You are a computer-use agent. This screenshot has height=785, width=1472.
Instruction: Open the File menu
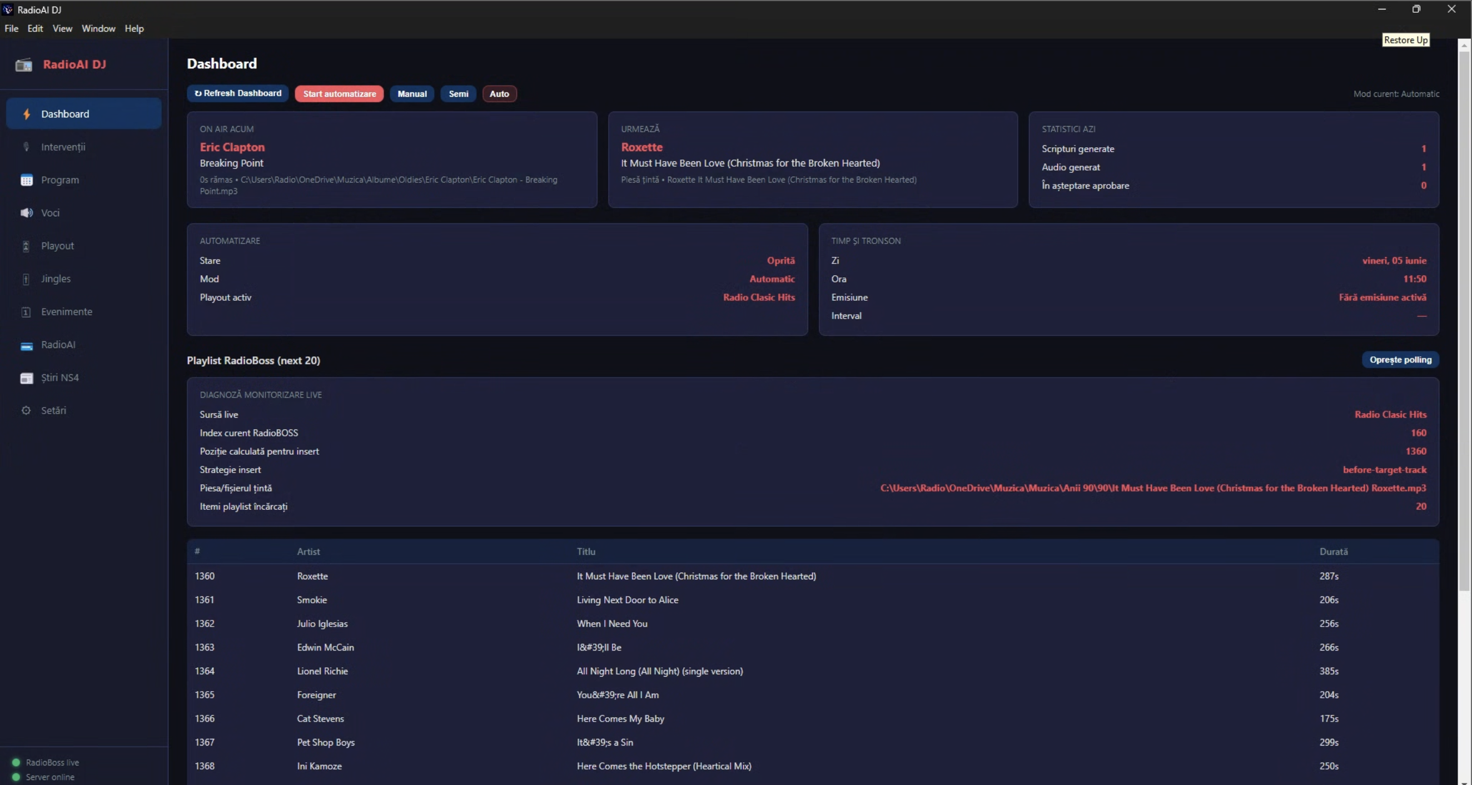[12, 28]
